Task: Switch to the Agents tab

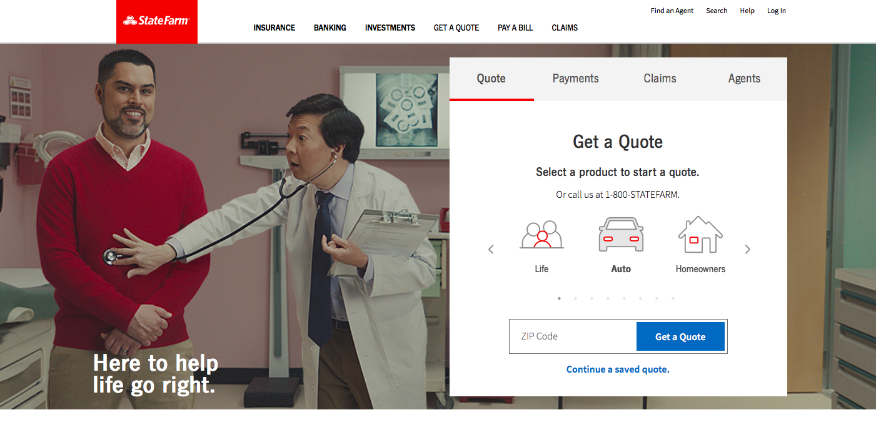Action: tap(744, 79)
